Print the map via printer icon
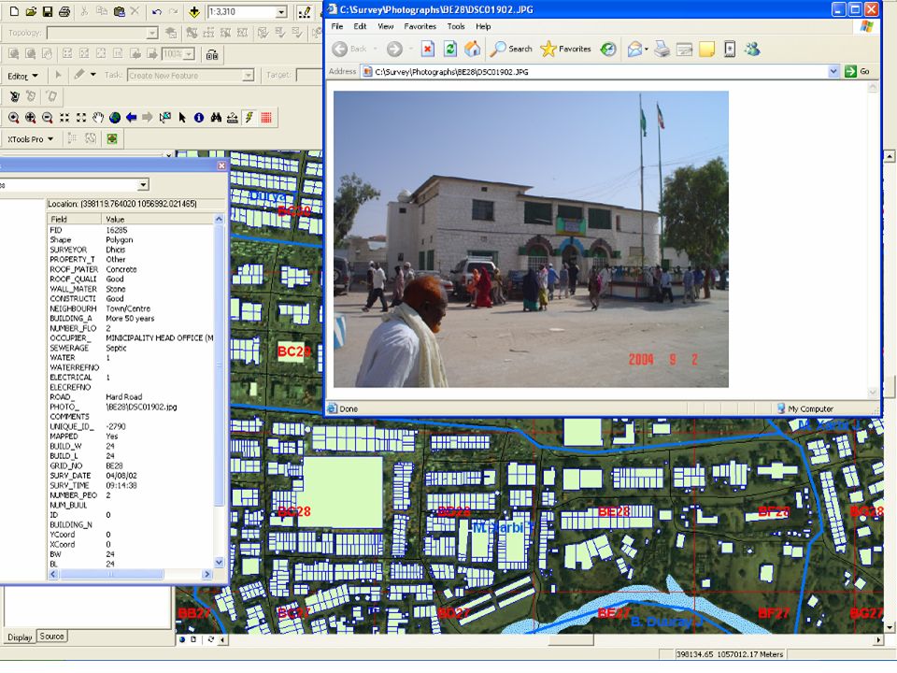Screen dimensions: 897x673 click(x=64, y=11)
